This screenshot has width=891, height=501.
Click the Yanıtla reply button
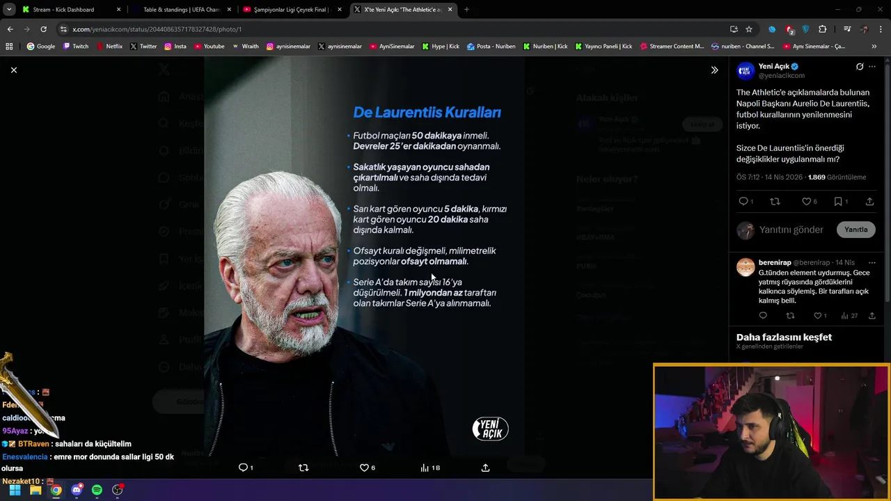click(x=856, y=230)
